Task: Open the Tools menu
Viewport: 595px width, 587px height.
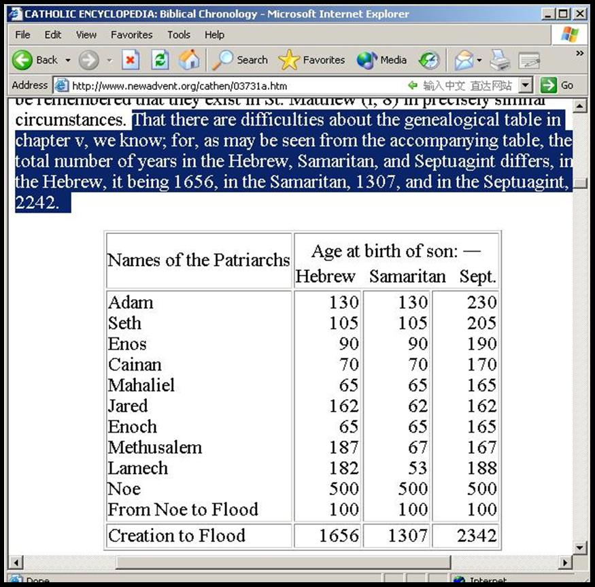Action: [179, 35]
